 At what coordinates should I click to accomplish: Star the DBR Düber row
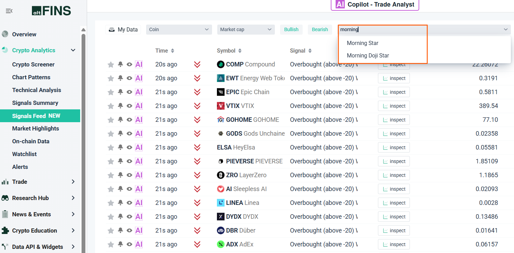111,231
